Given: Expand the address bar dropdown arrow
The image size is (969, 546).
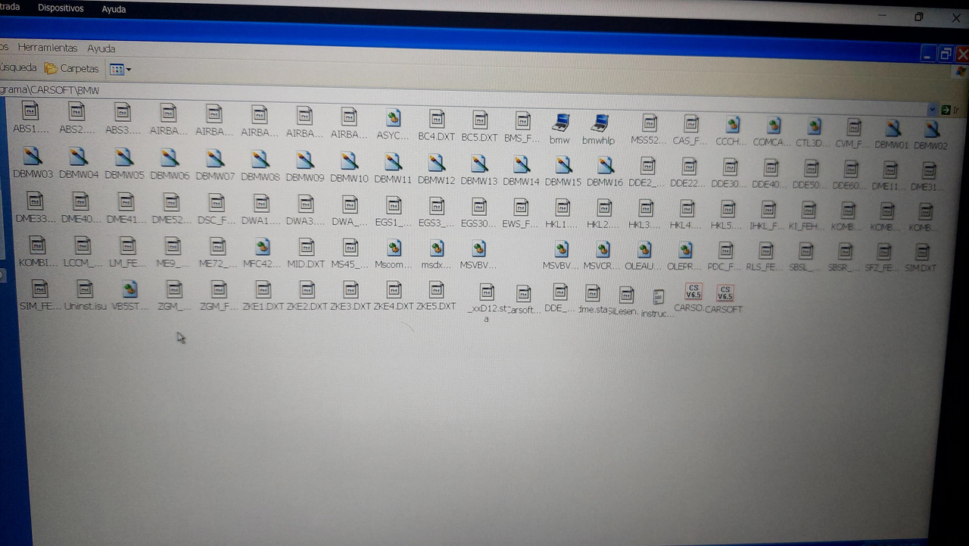Looking at the screenshot, I should pos(933,110).
